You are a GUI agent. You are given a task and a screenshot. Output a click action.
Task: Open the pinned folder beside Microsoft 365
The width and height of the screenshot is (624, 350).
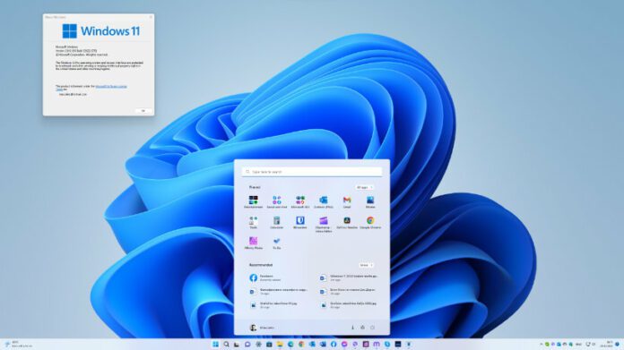[276, 201]
